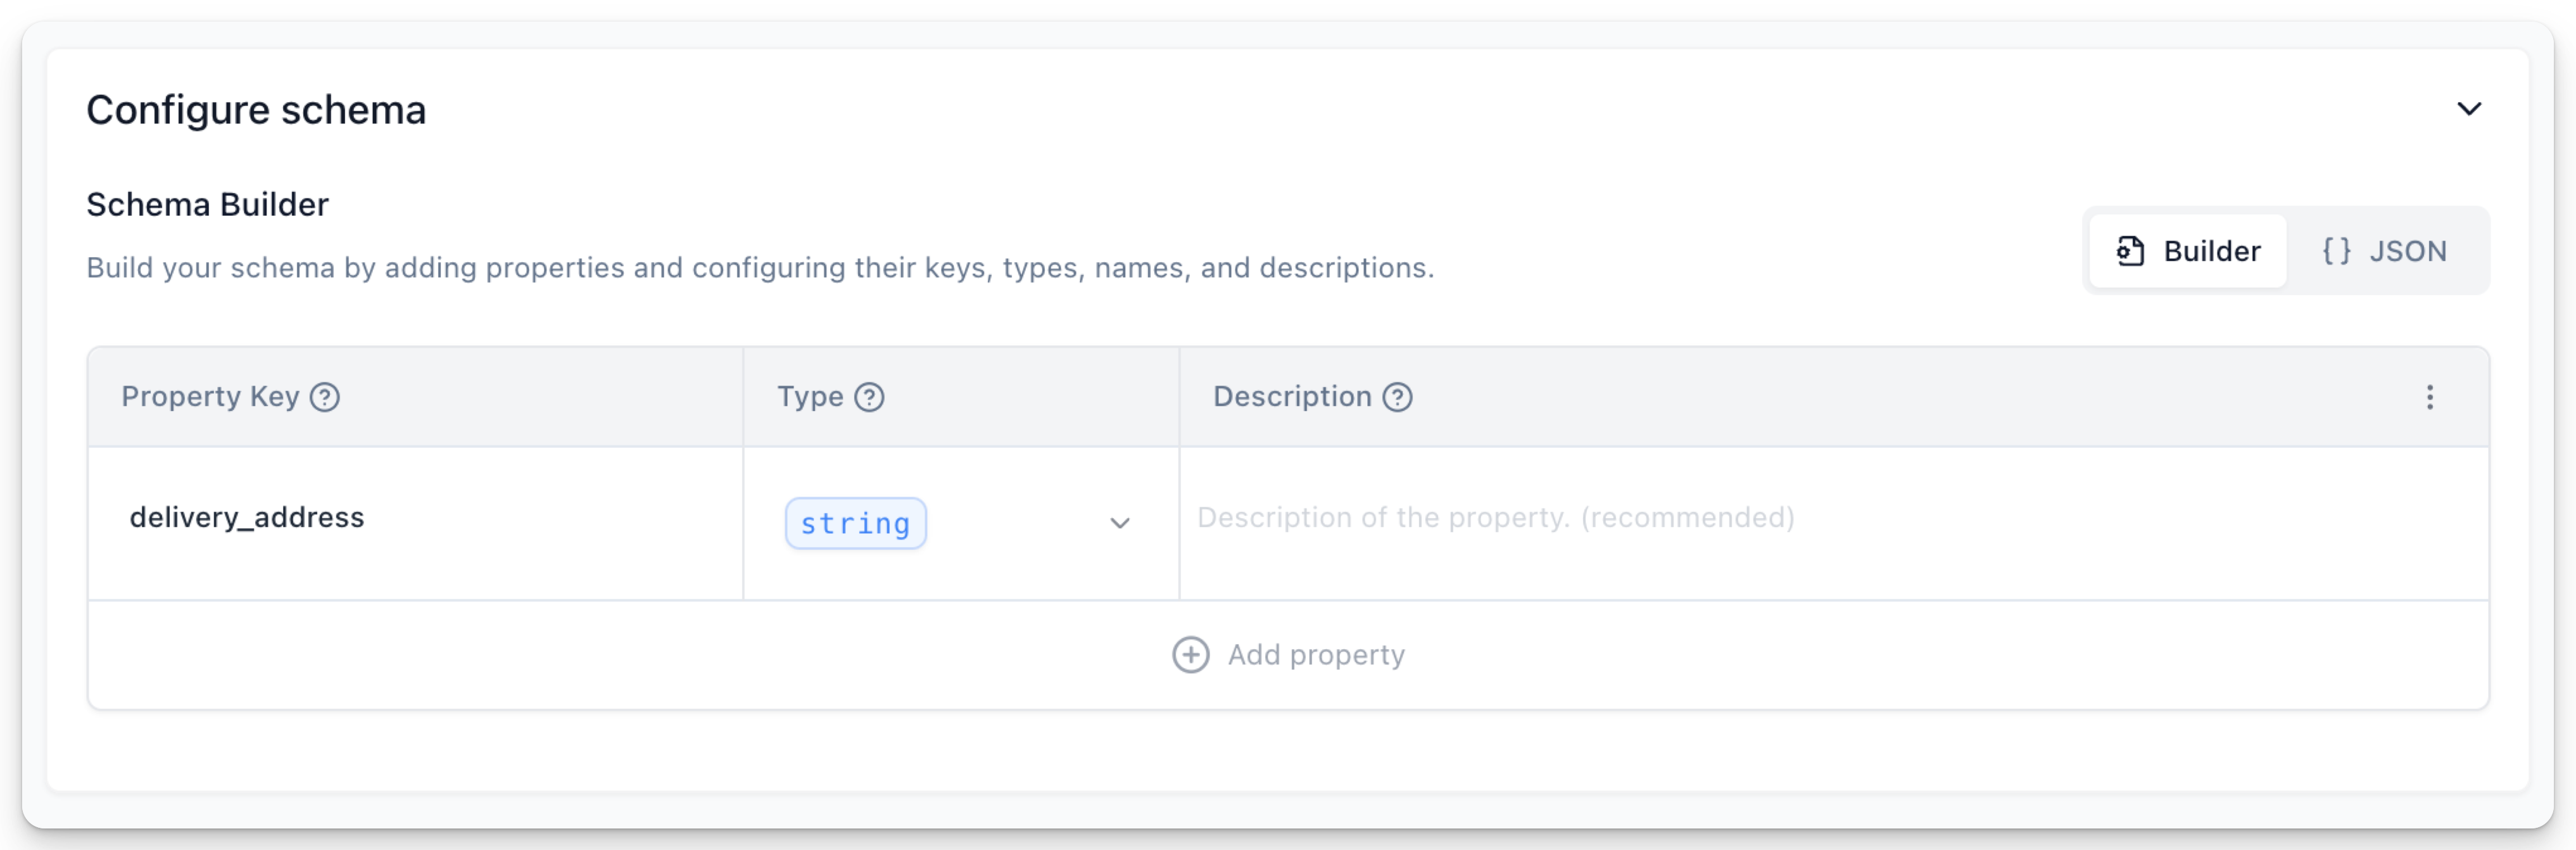Screen dimensions: 2576x850
Task: Click the Description column header label
Action: [x=1292, y=397]
